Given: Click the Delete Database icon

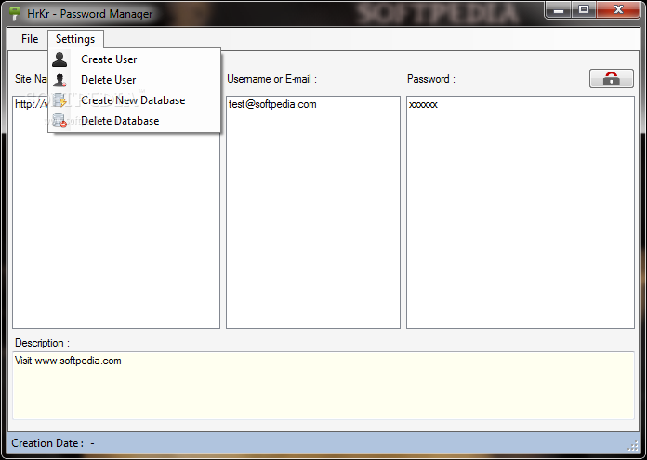Looking at the screenshot, I should [x=59, y=121].
